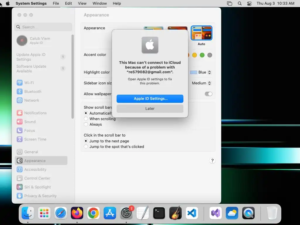Select Appearance in the sidebar
300x225 pixels.
tap(41, 161)
